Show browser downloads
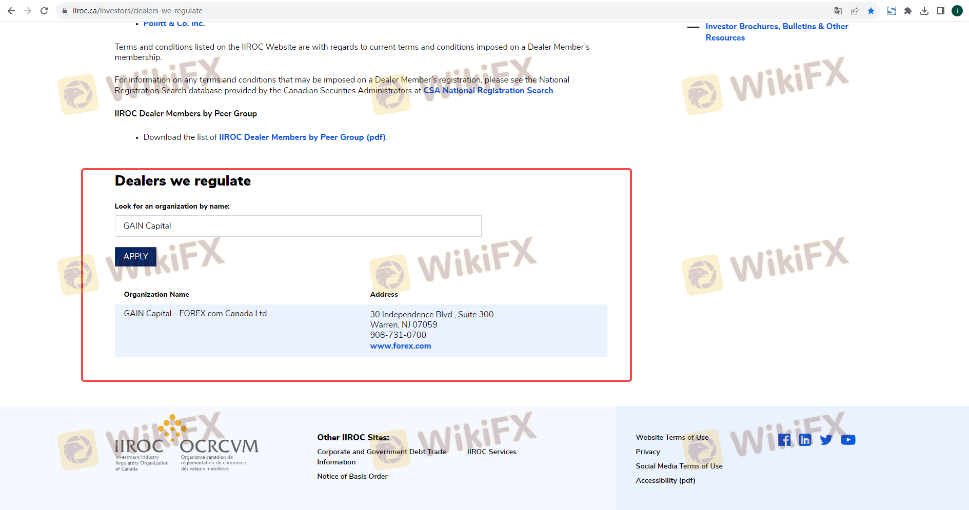 point(924,11)
